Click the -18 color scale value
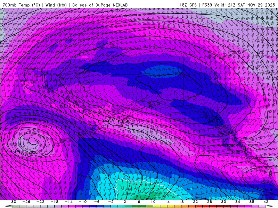Viewport: 278px width, 208px height. (x=55, y=202)
